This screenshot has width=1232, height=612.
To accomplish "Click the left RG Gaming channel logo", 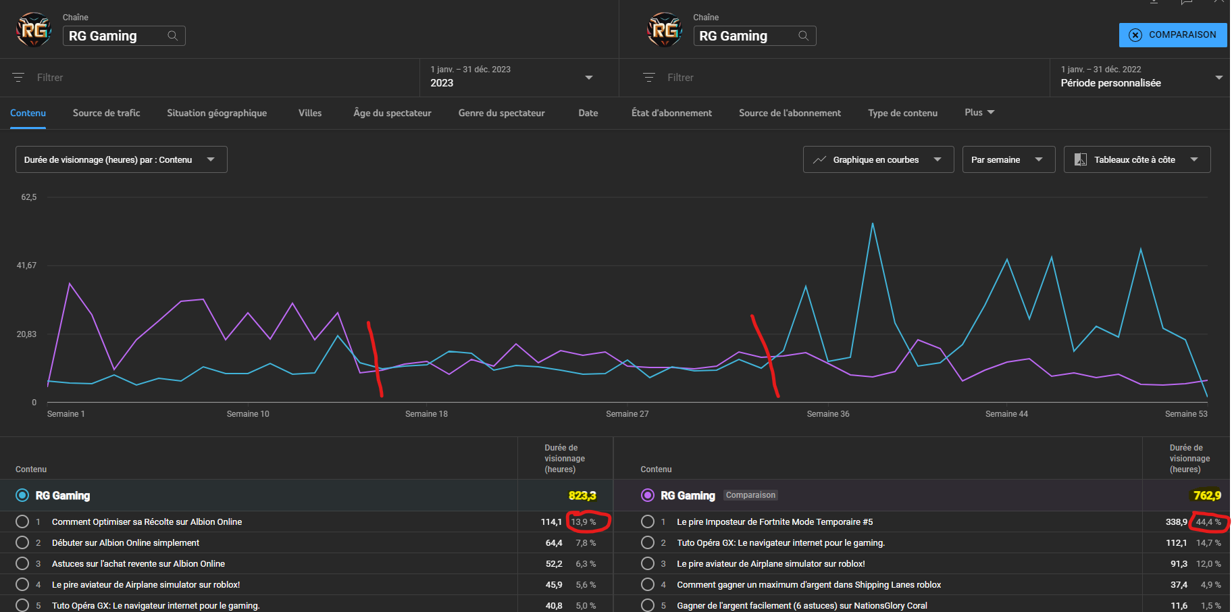I will [34, 30].
